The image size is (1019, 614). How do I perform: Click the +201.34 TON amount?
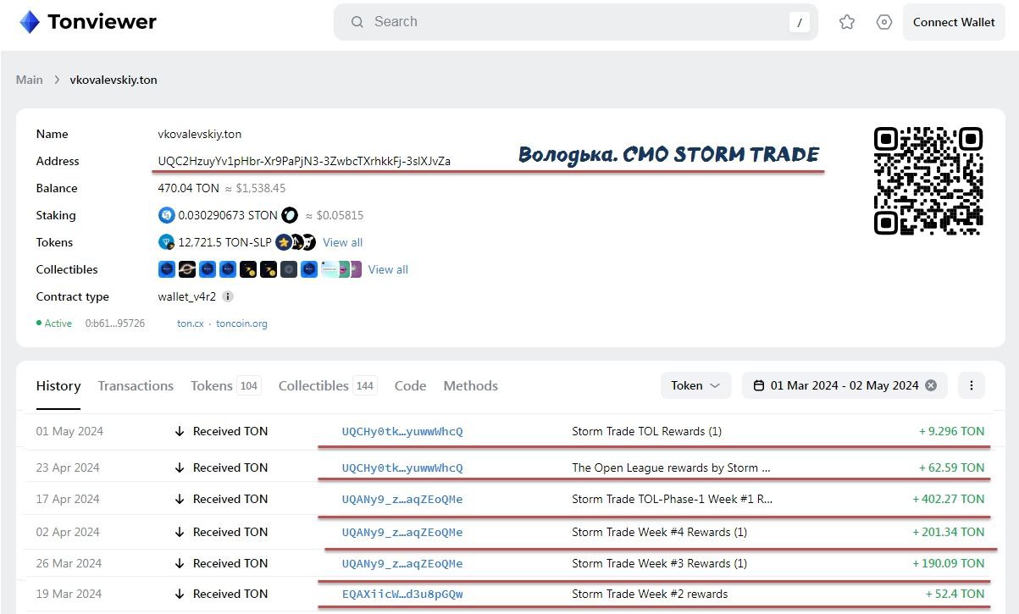pos(949,532)
